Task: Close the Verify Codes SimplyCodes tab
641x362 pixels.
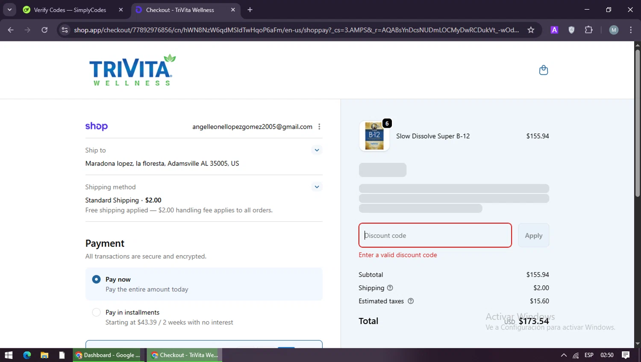Action: (x=121, y=10)
